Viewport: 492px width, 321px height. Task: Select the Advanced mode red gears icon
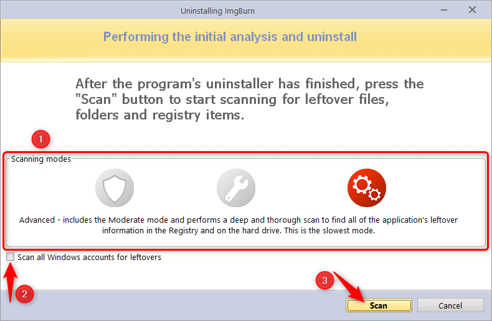click(366, 188)
